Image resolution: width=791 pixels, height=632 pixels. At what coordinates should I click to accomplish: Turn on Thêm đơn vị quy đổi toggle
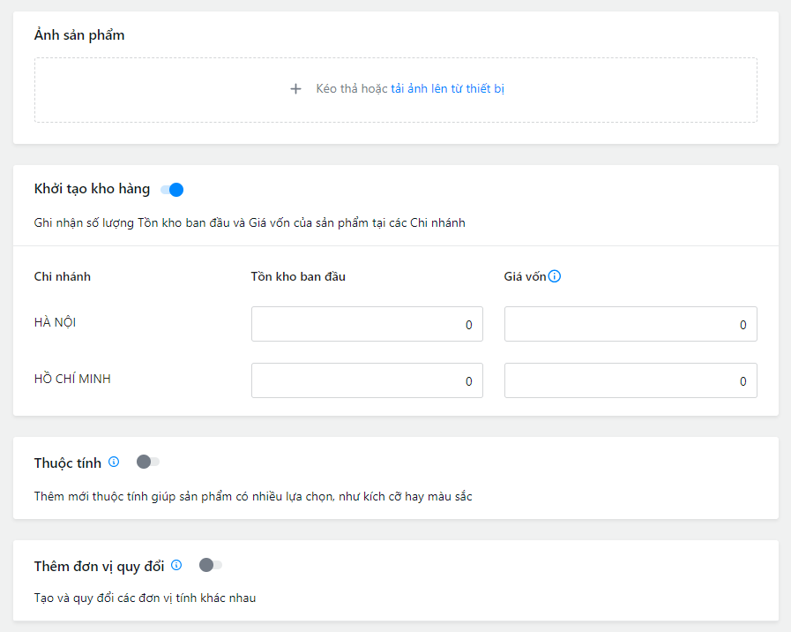211,565
